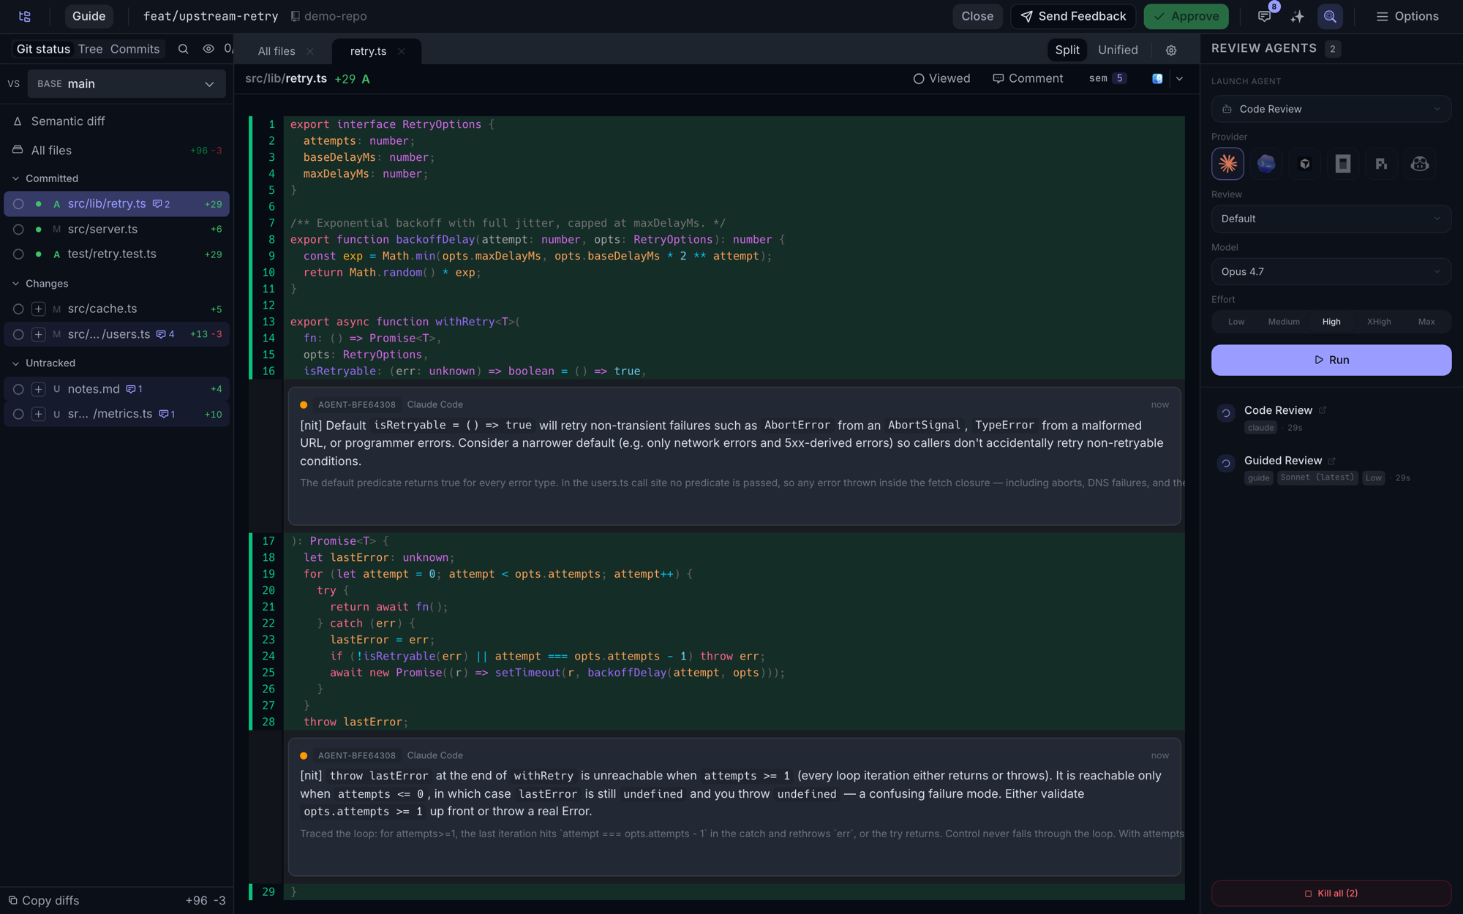Toggle viewed circle for src/server.ts
The height and width of the screenshot is (914, 1463).
18,230
